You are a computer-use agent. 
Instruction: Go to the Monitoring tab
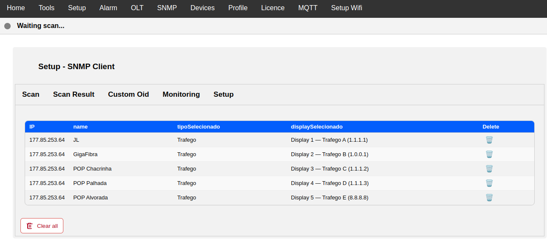click(181, 95)
